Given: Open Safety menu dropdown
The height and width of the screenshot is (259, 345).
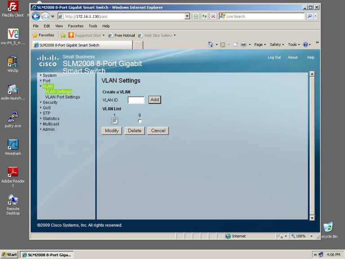Looking at the screenshot, I should [277, 45].
